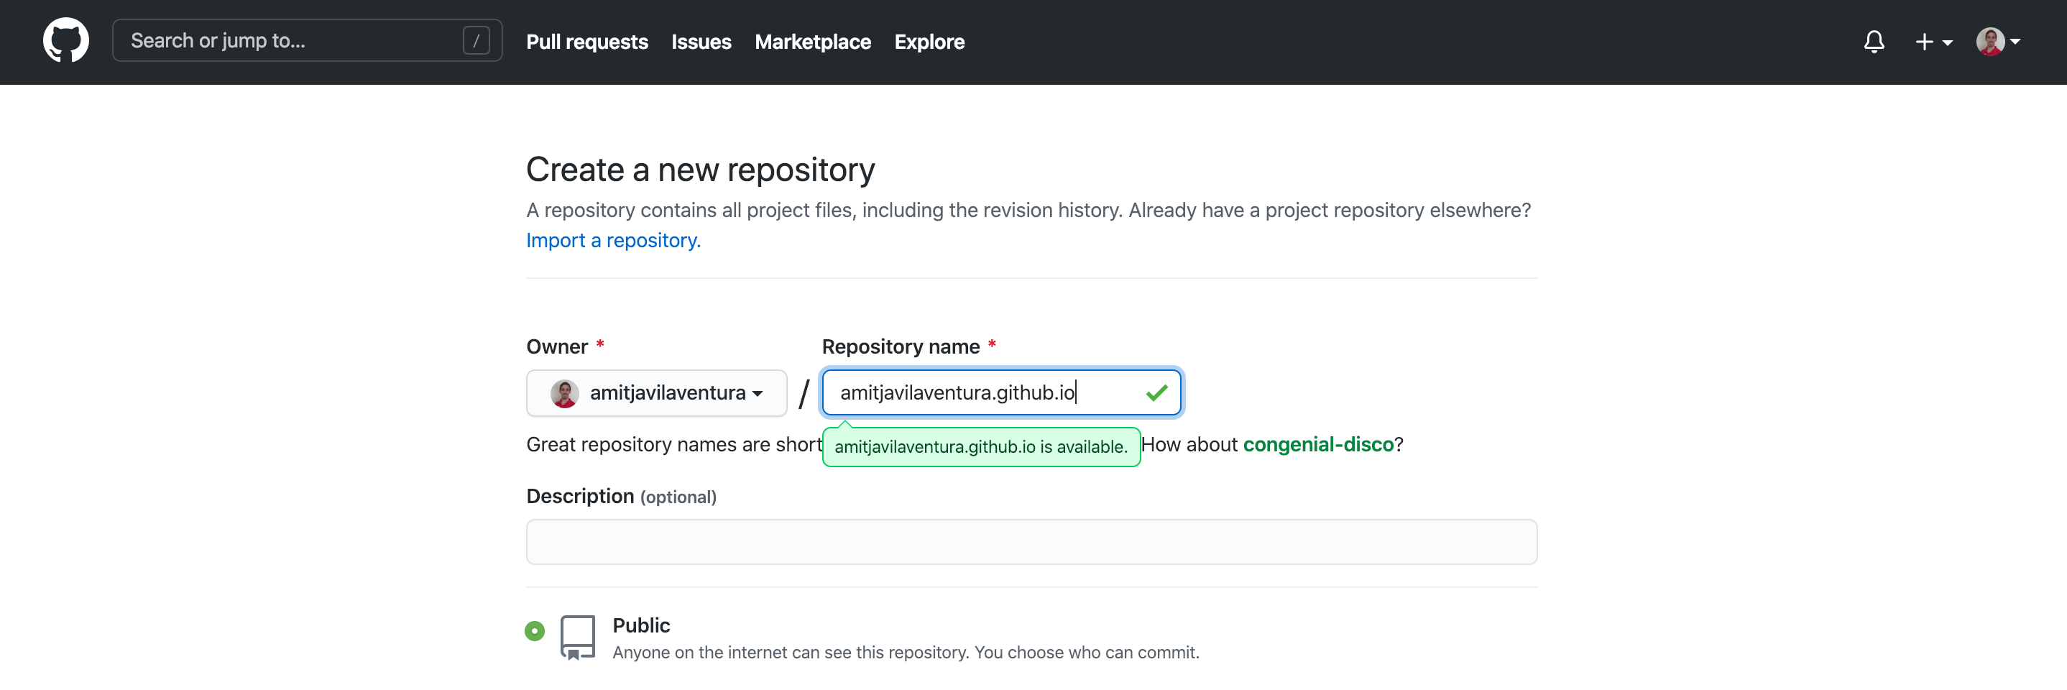The height and width of the screenshot is (690, 2067).
Task: Click the owner avatar in Owner dropdown
Action: pos(564,393)
